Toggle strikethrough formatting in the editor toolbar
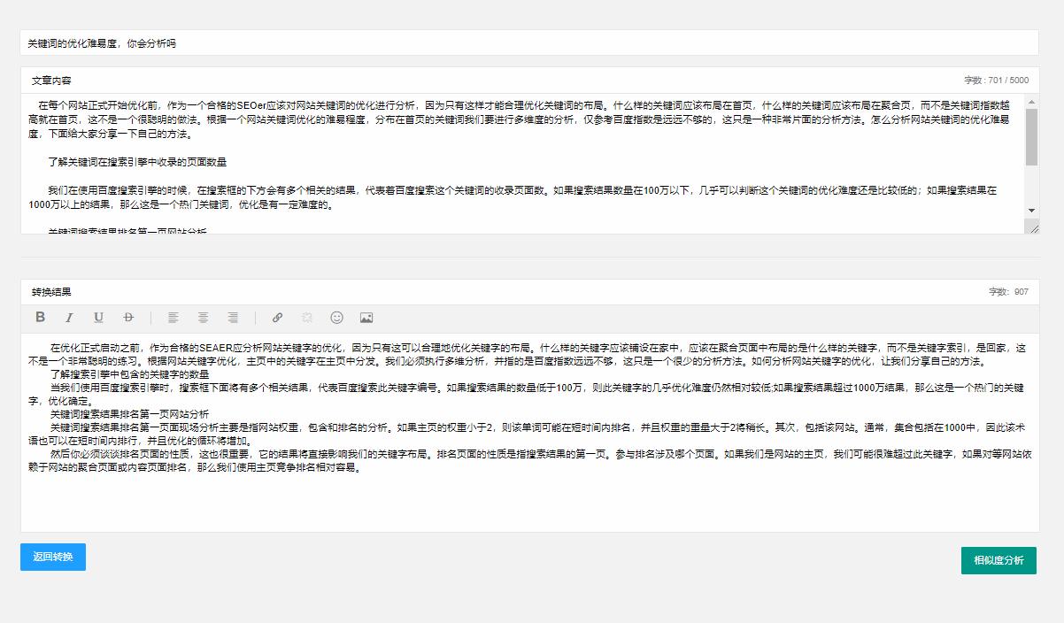This screenshot has width=1064, height=623. pyautogui.click(x=128, y=318)
